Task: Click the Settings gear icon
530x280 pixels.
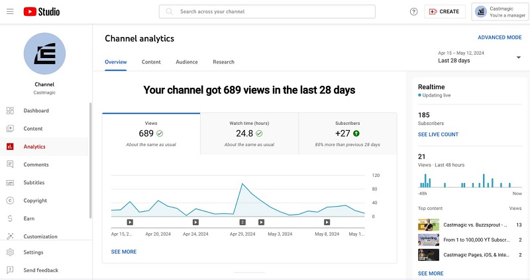Action: point(10,252)
